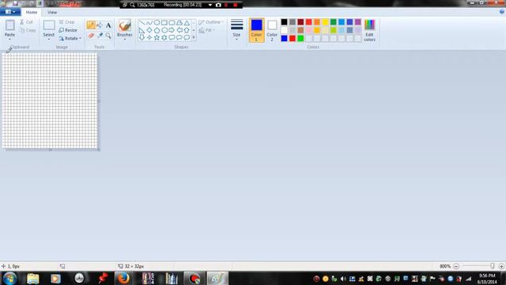This screenshot has width=506, height=285.
Task: Select the Text tool
Action: click(108, 25)
